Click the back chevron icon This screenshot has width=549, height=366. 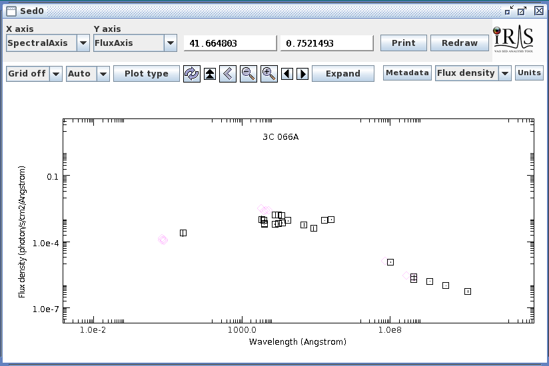(228, 74)
